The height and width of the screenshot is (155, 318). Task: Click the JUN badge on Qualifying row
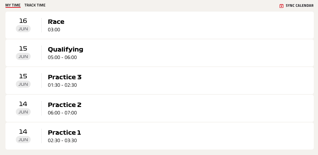pyautogui.click(x=23, y=56)
